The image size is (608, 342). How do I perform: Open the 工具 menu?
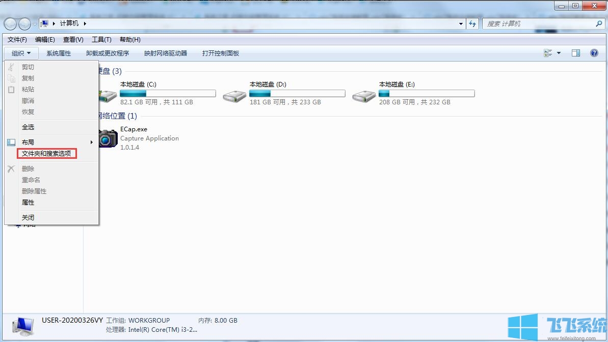point(101,39)
